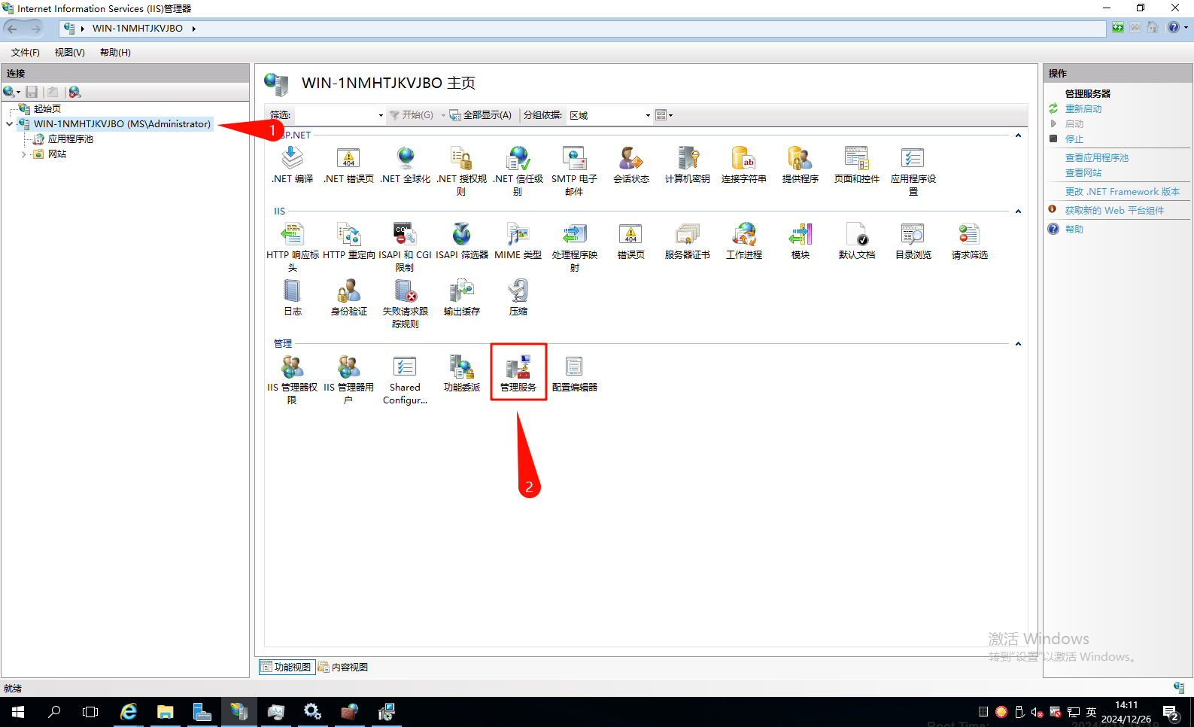Open the 日志 feature icon

tap(292, 297)
